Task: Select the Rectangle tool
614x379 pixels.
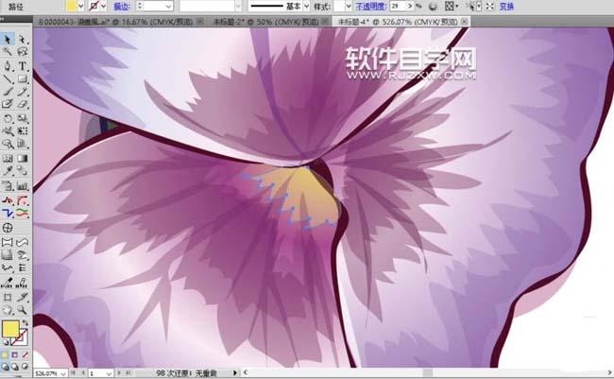Action: point(23,79)
